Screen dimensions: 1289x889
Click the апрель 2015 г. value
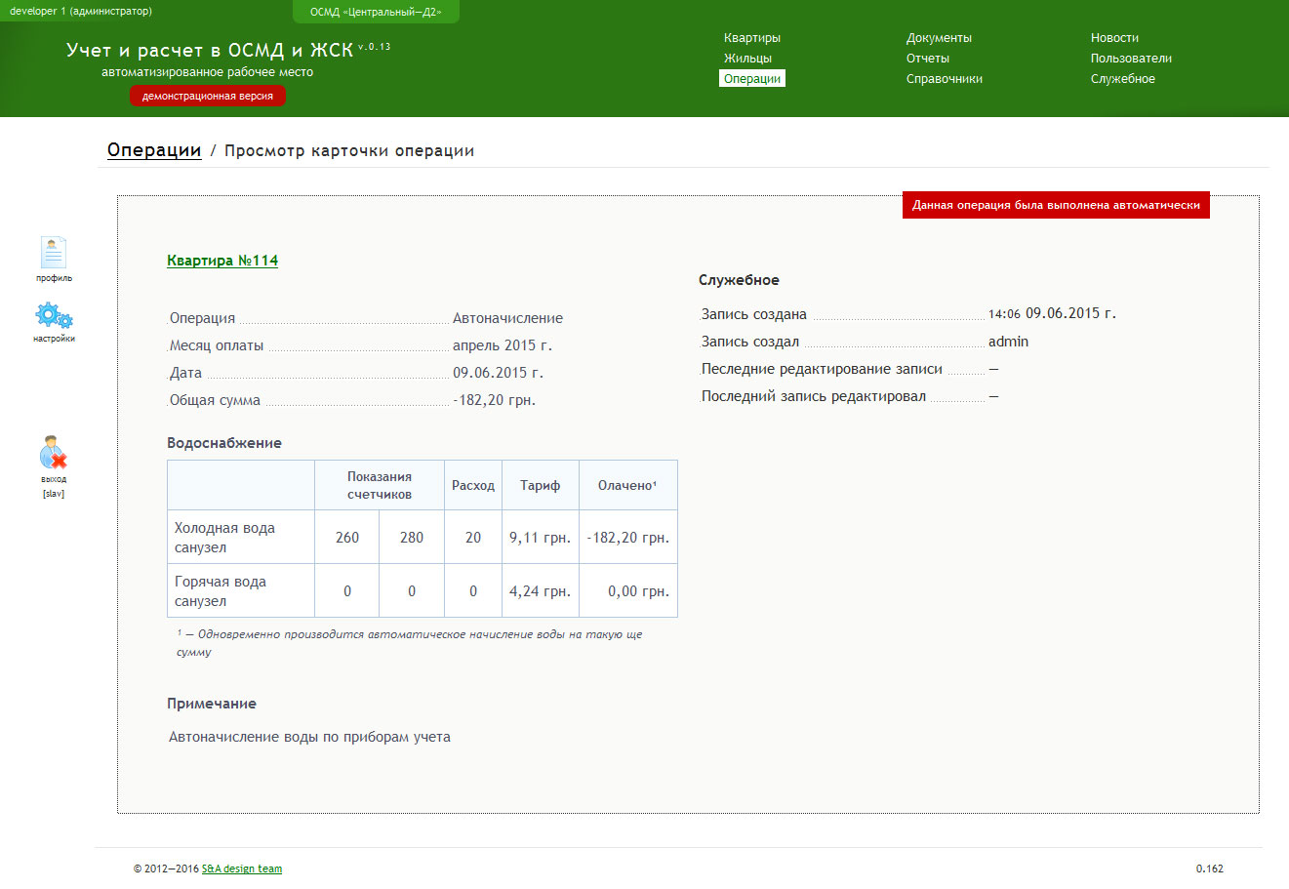[502, 345]
